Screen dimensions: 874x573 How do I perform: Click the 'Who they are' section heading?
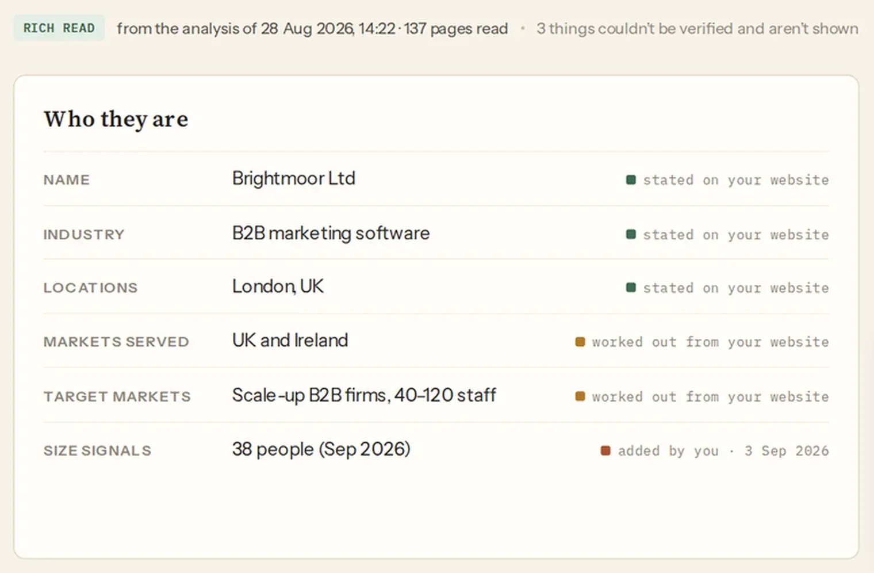click(116, 119)
